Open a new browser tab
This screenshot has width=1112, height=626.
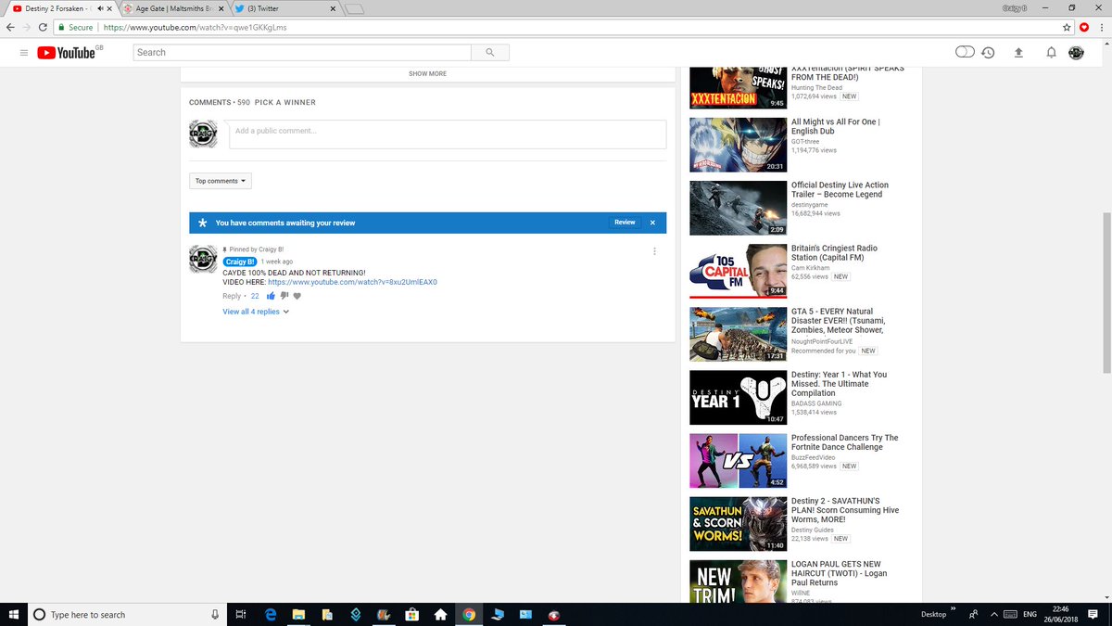[x=355, y=9]
